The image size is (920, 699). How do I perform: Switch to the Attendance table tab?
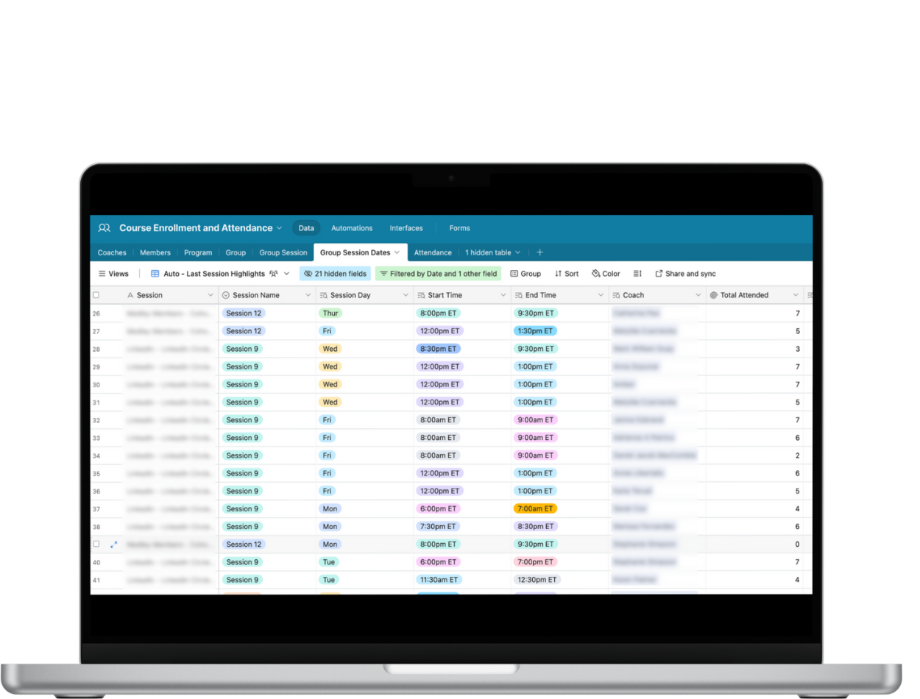pyautogui.click(x=433, y=252)
